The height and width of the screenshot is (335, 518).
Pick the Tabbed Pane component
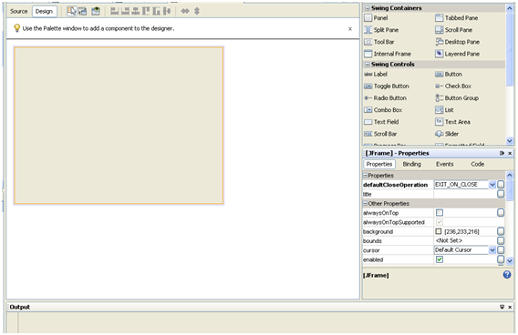457,18
